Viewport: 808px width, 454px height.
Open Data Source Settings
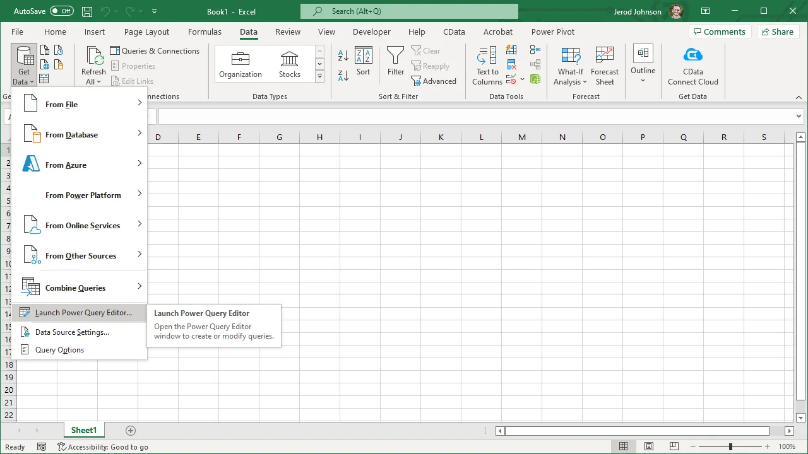(x=80, y=332)
